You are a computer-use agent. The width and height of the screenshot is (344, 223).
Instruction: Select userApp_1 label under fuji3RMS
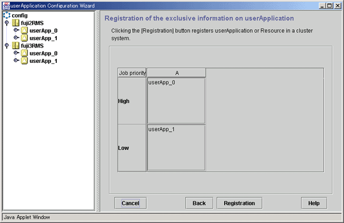[44, 61]
